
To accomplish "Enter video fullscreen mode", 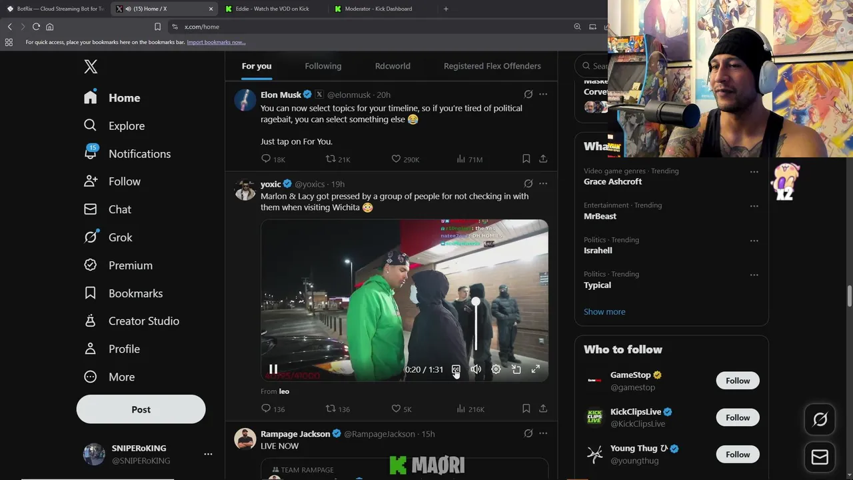I will 535,369.
